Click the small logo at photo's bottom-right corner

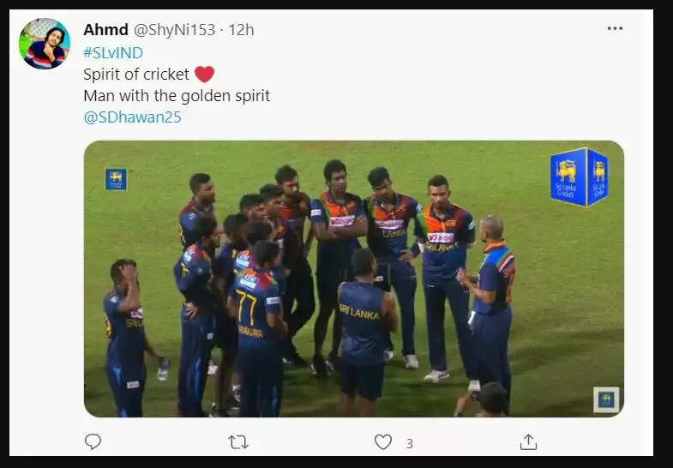pyautogui.click(x=606, y=399)
